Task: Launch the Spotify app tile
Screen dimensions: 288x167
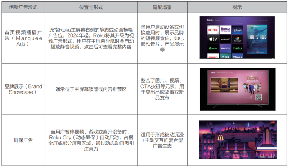Action: (213, 48)
